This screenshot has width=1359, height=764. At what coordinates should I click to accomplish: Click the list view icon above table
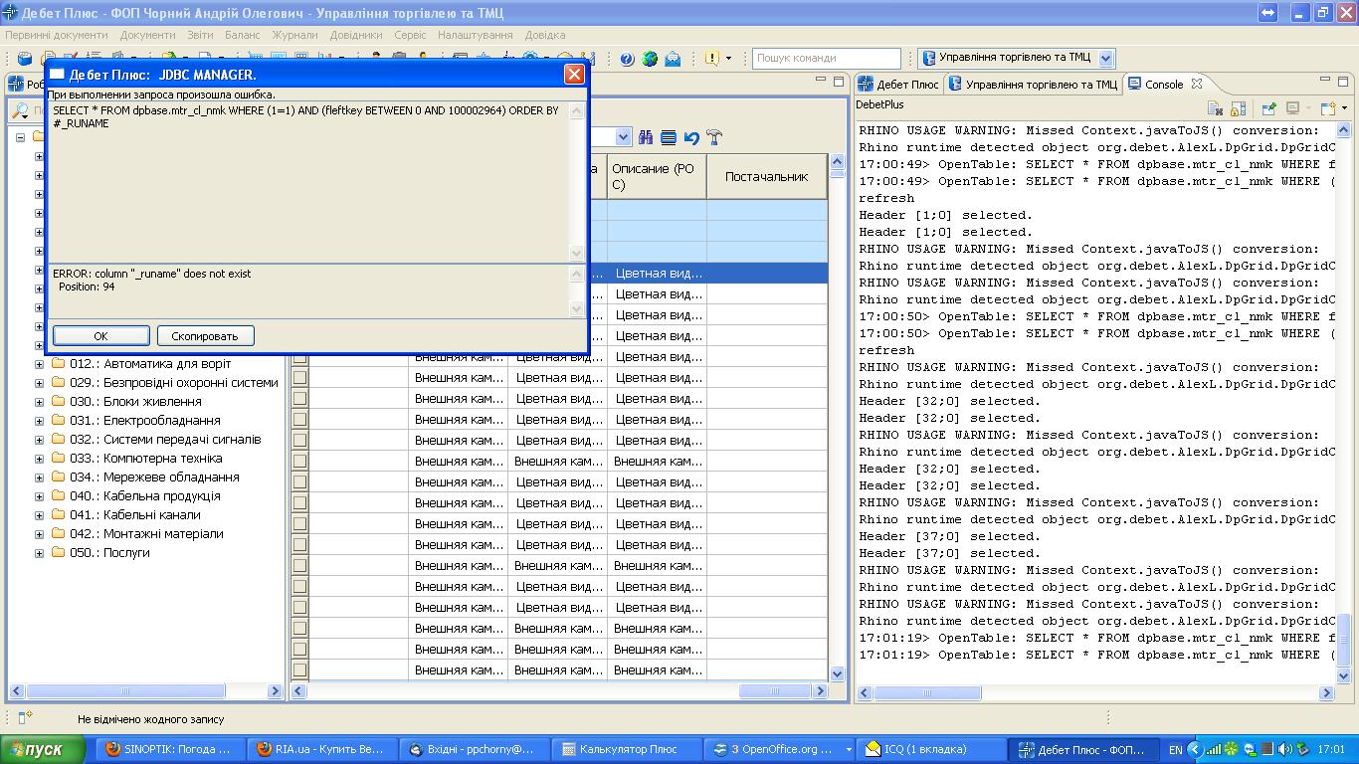click(669, 137)
